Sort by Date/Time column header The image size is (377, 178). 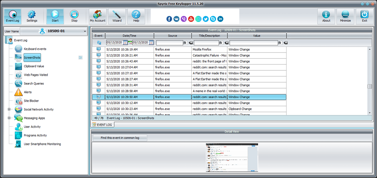(129, 36)
